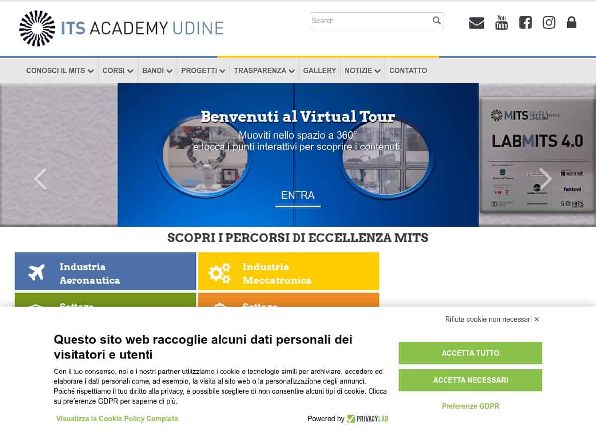Viewport: 596px width, 447px height.
Task: Visit the YouTube channel icon
Action: (502, 22)
